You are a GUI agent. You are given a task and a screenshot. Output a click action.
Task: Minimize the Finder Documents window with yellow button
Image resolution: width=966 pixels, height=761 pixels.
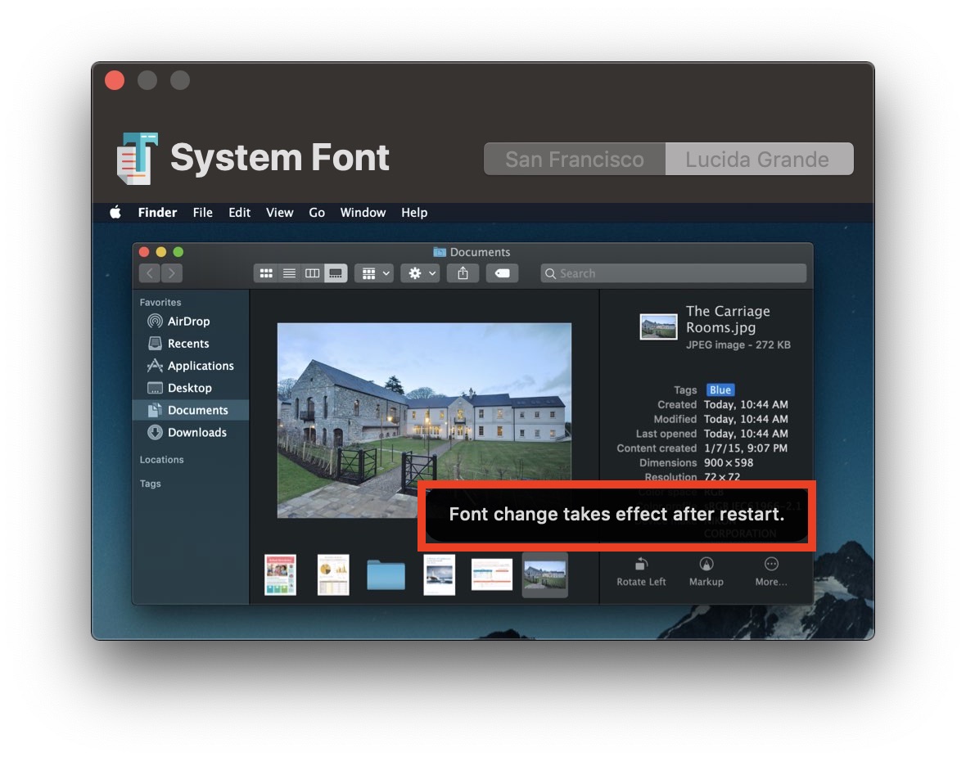[x=160, y=252]
